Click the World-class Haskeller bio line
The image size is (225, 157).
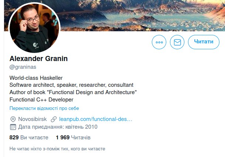tap(36, 78)
